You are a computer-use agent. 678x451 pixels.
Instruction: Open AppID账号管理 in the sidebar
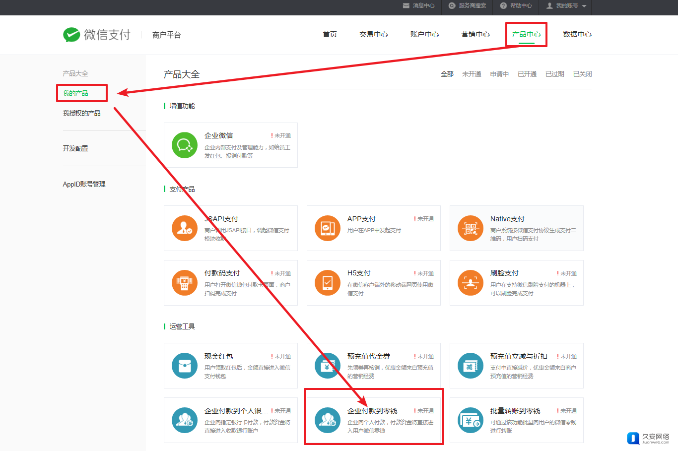84,184
